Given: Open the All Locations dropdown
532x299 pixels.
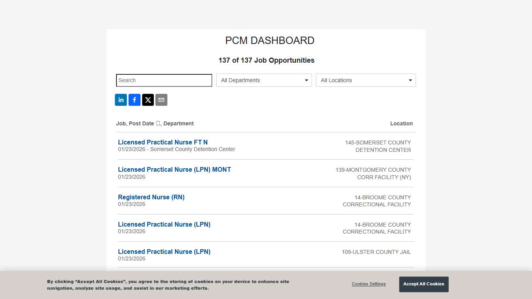Looking at the screenshot, I should (365, 80).
